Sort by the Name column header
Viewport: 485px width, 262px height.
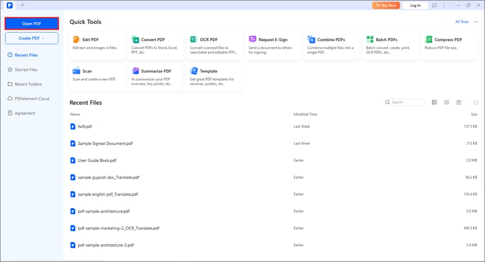(x=75, y=114)
